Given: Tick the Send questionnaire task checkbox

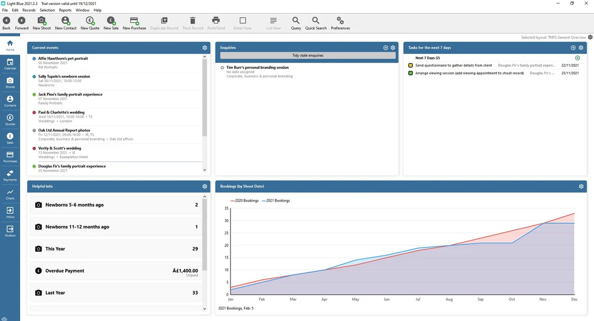Looking at the screenshot, I should click(x=410, y=65).
